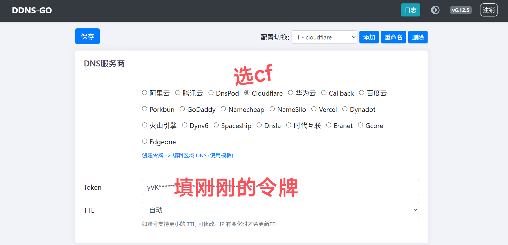Open the 配置切换 cloudflare dropdown
The height and width of the screenshot is (245, 508).
[324, 37]
